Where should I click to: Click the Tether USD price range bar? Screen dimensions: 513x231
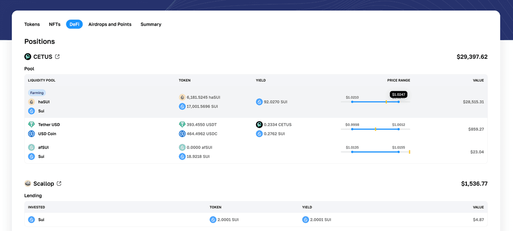(375, 129)
